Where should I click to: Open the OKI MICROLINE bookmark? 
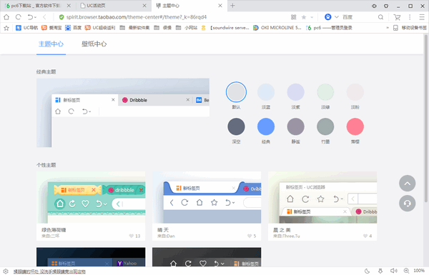(277, 28)
